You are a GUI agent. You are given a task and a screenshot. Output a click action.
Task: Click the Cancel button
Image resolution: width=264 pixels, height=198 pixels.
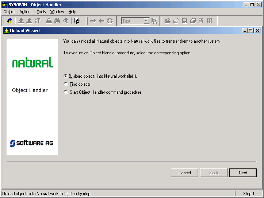[184, 173]
